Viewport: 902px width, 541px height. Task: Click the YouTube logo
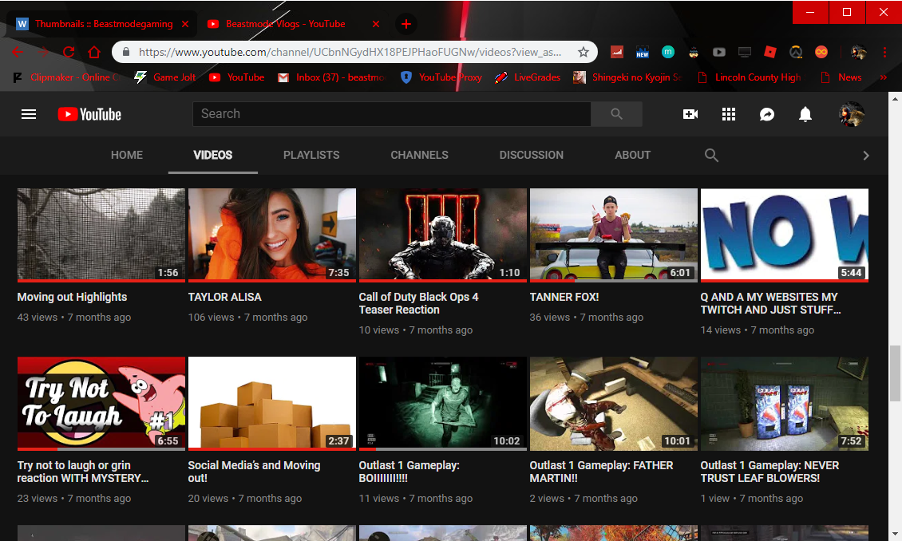pyautogui.click(x=89, y=114)
